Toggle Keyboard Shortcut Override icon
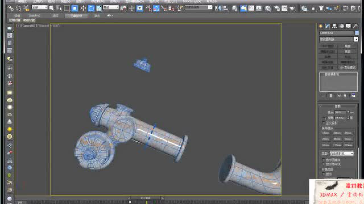 coord(140,8)
